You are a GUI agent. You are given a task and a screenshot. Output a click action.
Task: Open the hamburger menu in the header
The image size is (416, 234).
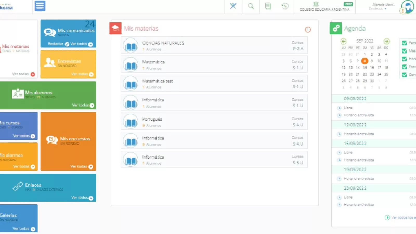pyautogui.click(x=40, y=6)
